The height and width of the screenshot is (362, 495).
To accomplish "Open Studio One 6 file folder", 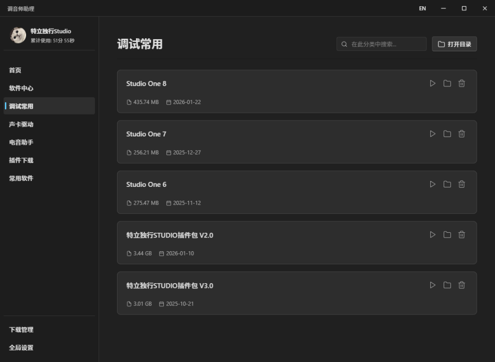I will tap(447, 184).
